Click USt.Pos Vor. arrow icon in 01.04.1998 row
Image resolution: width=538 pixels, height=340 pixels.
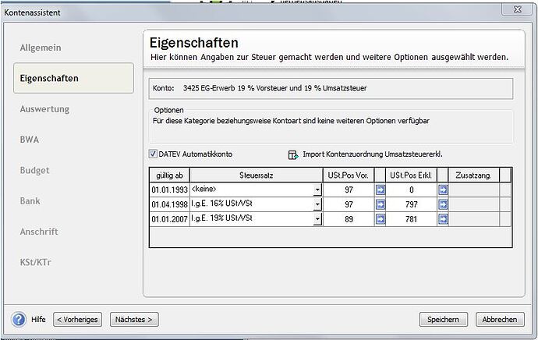click(380, 204)
